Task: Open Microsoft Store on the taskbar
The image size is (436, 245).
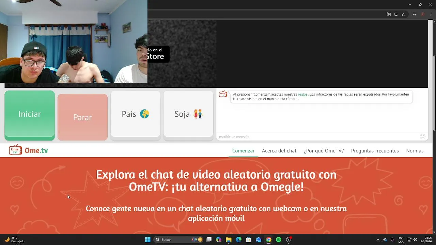Action: (249, 240)
